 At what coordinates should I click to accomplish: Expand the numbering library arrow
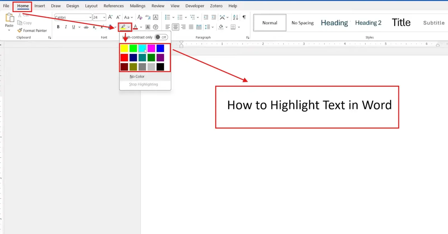(186, 17)
